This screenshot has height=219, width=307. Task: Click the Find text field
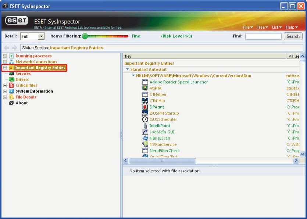[x=263, y=36]
